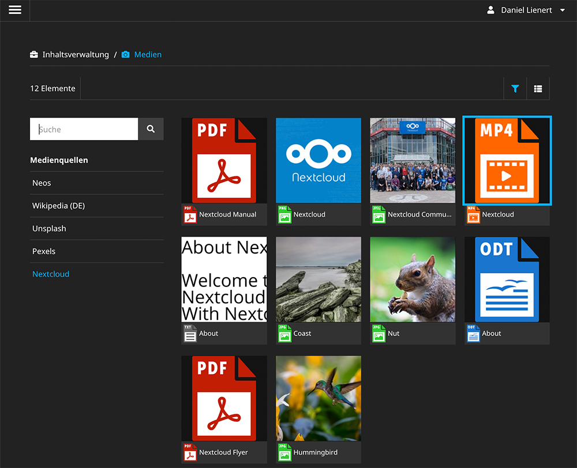
Task: Toggle the filter funnel icon
Action: tap(515, 89)
